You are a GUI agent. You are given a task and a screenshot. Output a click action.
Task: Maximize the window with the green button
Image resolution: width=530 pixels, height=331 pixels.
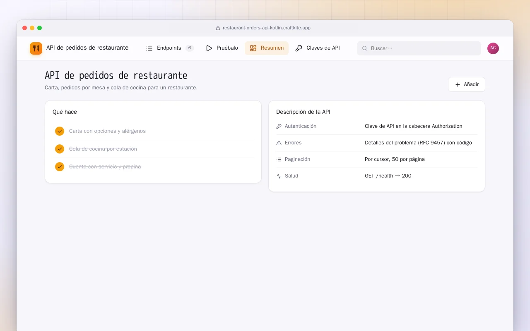(x=40, y=28)
